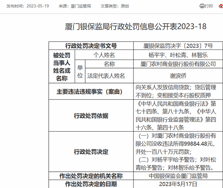
Task: Click the 个人姓名 cell
Action: tap(104, 55)
